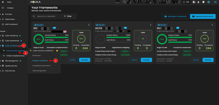Click the blue help circle icon in header
Screen dimensions: 219x105
[x=208, y=2]
